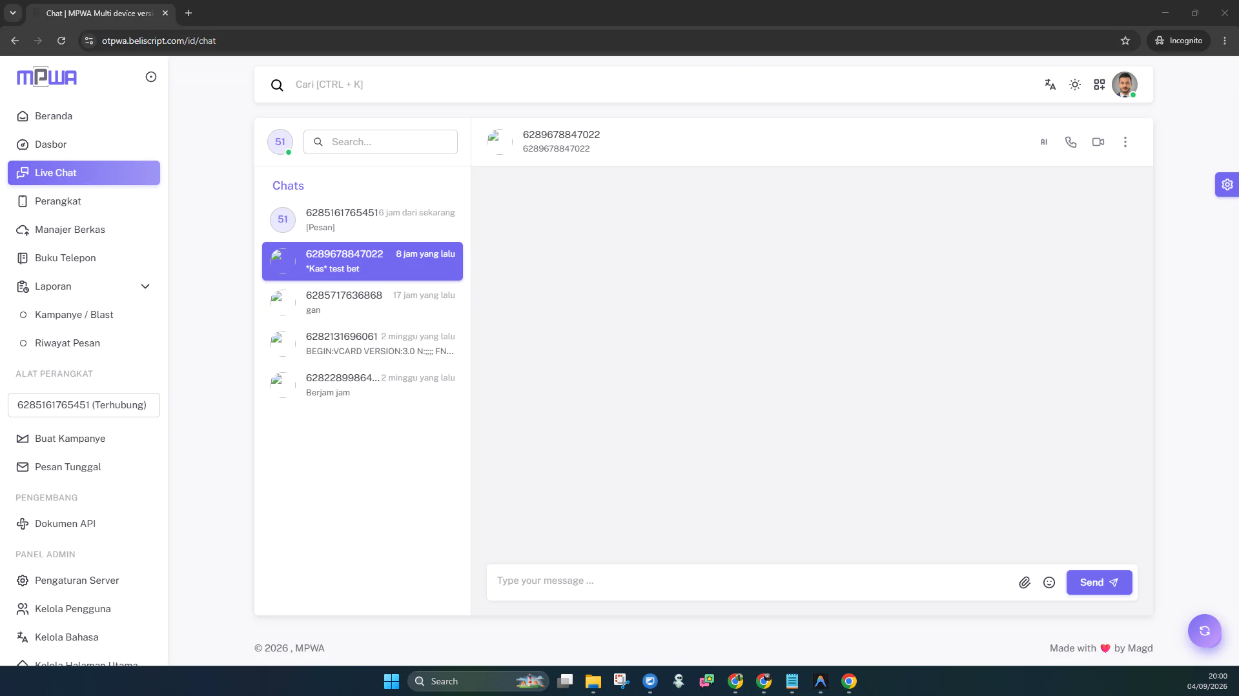Viewport: 1239px width, 696px height.
Task: Select Live Chat menu item
Action: (84, 173)
